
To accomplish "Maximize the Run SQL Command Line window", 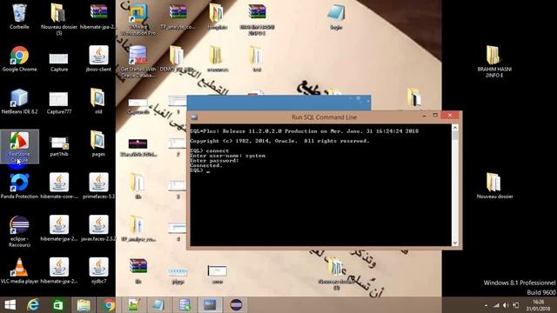I will 435,116.
